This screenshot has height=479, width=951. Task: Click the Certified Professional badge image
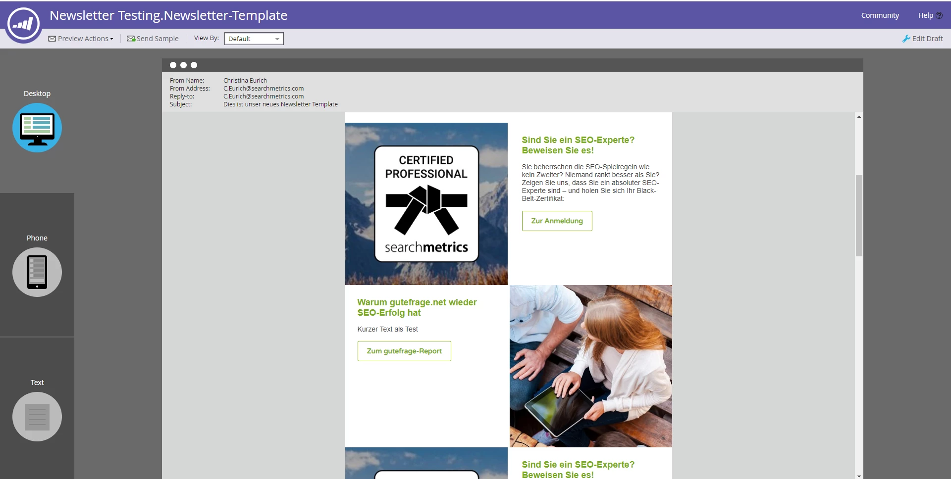426,204
